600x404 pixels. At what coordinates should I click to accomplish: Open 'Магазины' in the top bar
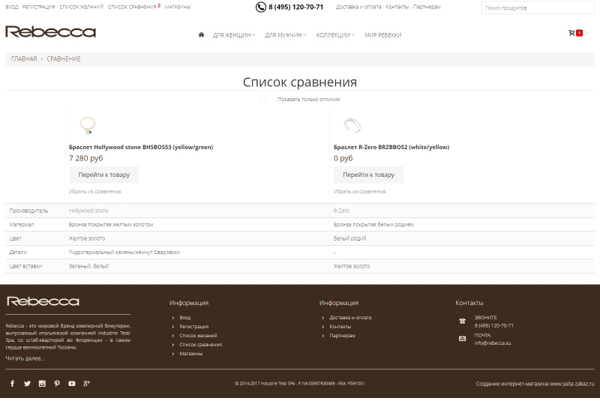[178, 7]
